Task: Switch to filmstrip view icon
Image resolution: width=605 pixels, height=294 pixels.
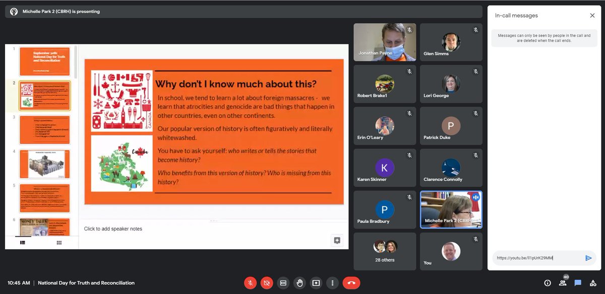Action: [23, 243]
